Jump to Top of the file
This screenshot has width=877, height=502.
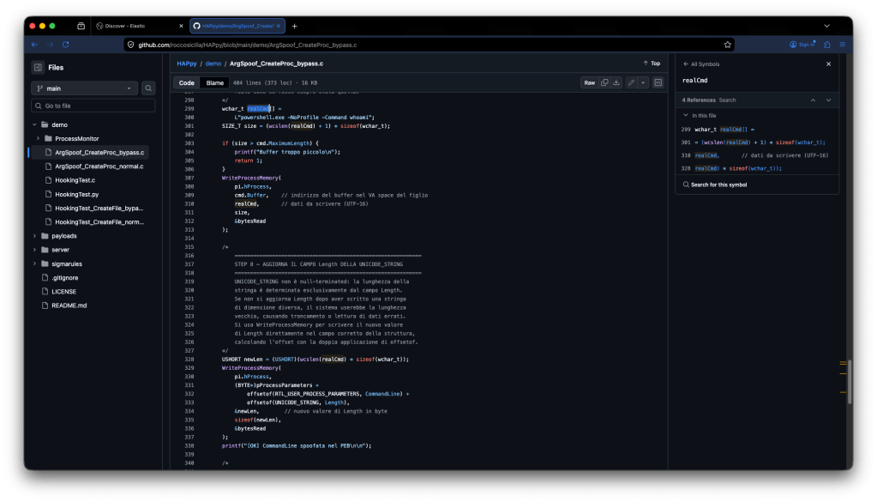(652, 63)
